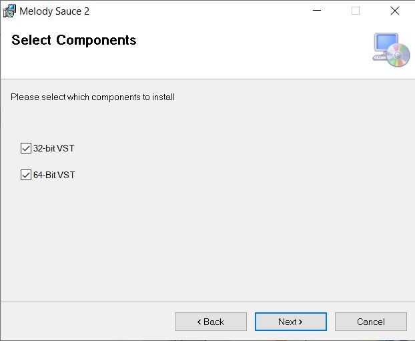
Task: Click the greyed-out maximize window button
Action: 356,11
